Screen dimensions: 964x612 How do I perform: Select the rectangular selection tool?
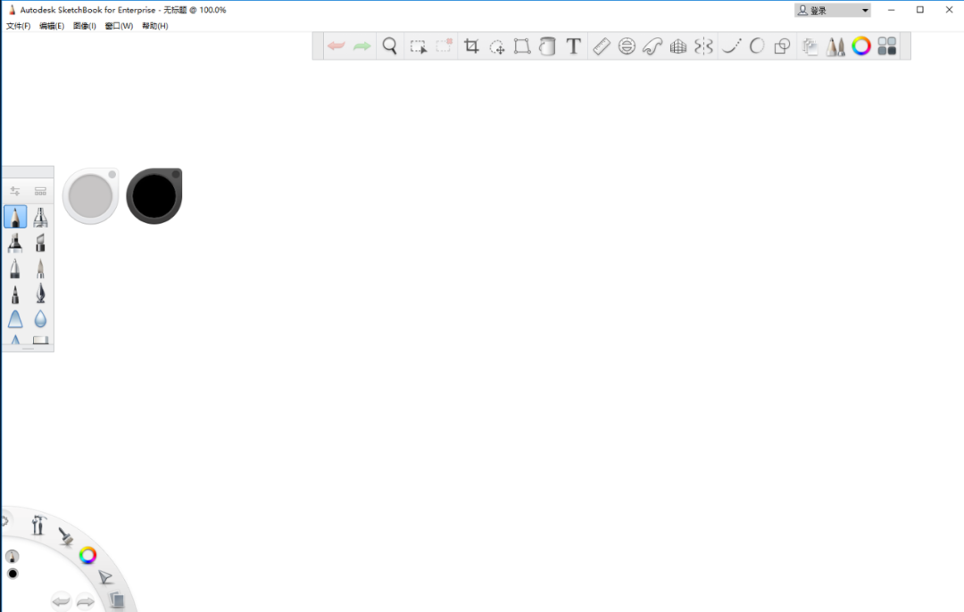tap(418, 46)
